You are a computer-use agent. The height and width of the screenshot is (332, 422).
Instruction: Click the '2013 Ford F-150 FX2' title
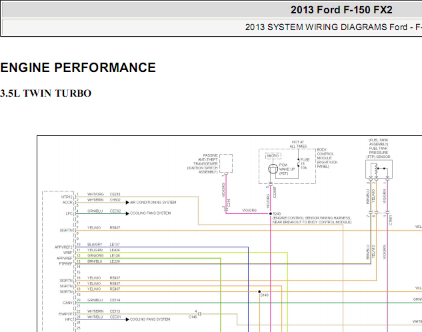[341, 10]
